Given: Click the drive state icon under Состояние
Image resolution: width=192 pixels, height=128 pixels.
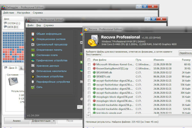Looking at the screenshot, I should (x=13, y=82).
